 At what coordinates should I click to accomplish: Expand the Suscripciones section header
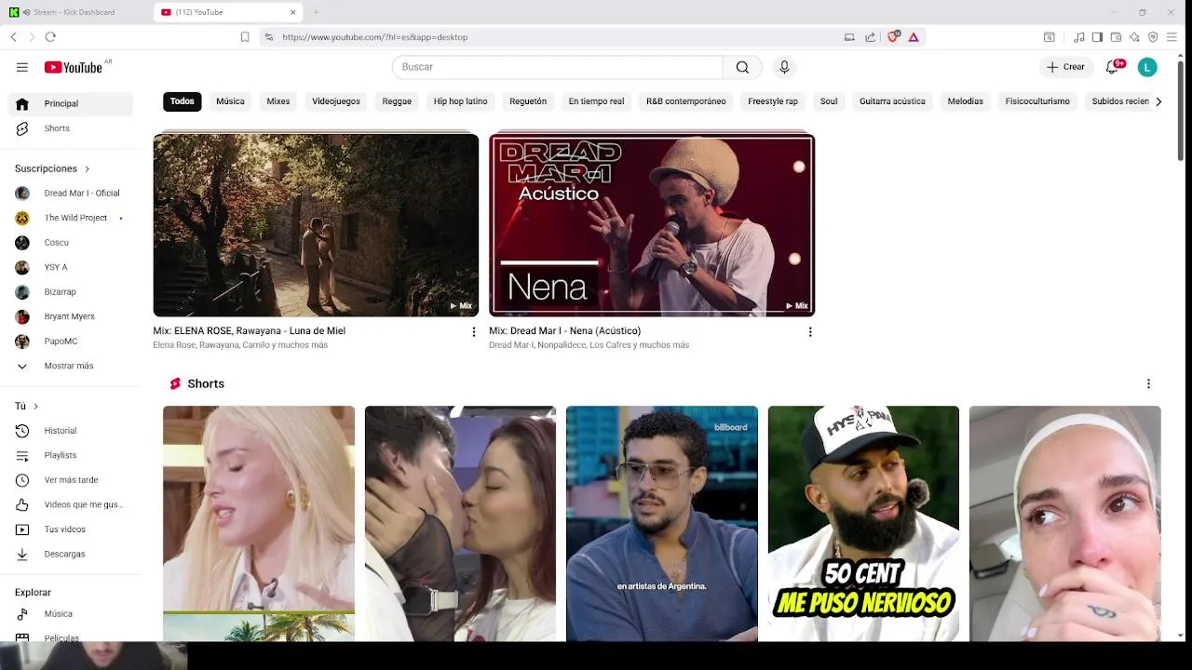(52, 168)
